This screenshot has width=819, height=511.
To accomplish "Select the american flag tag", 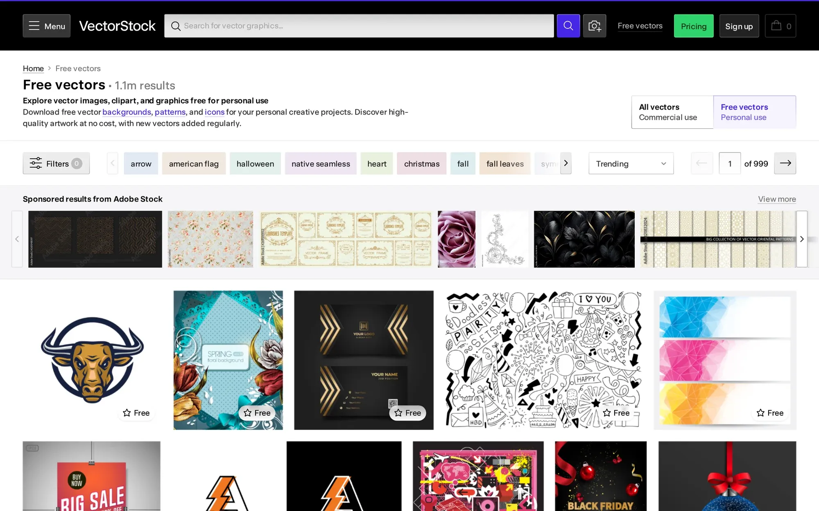I will point(194,164).
